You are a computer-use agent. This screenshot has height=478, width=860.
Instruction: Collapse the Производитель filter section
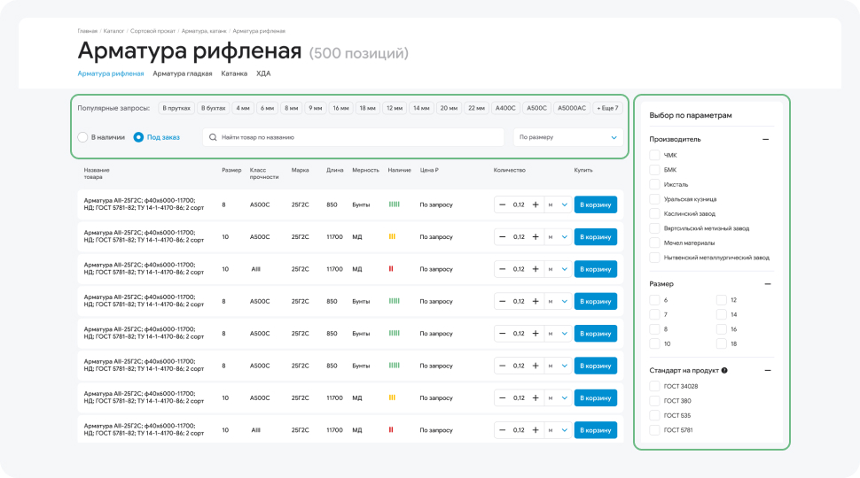[x=766, y=140]
